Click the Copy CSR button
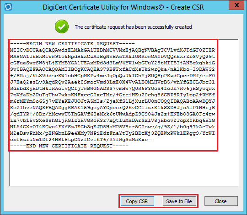 click(137, 201)
